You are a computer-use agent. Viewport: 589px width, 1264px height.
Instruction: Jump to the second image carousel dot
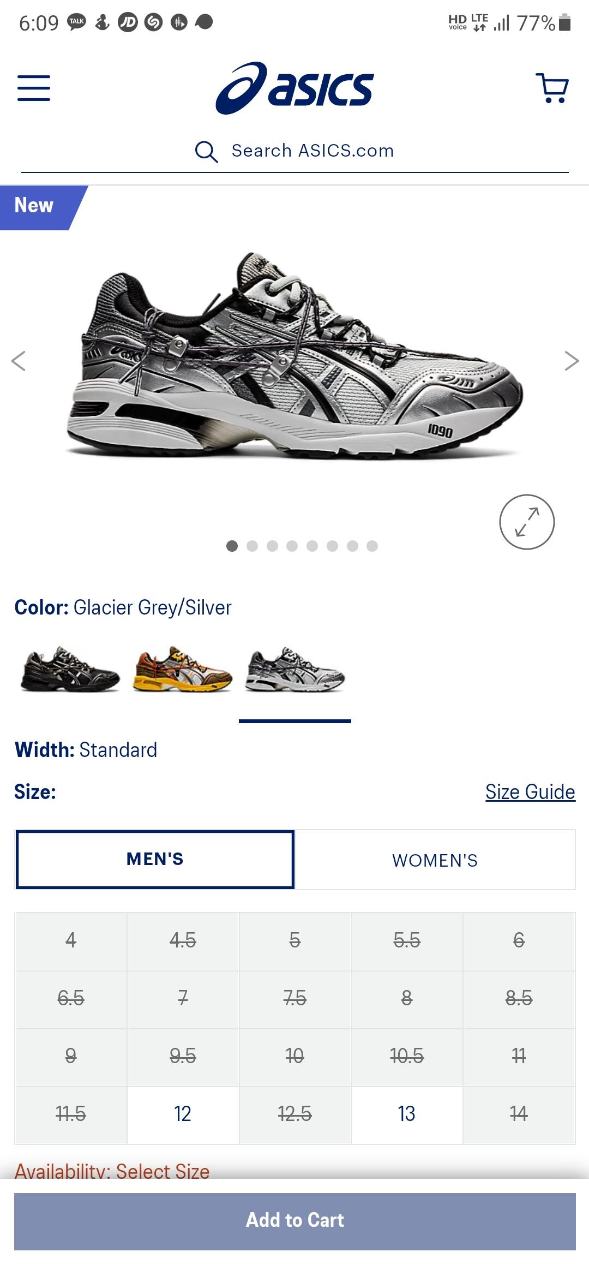pos(252,546)
